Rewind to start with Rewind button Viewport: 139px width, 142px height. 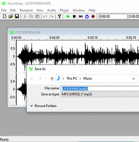click(81, 16)
